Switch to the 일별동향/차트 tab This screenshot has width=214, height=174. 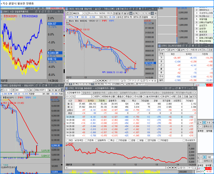(x=99, y=93)
